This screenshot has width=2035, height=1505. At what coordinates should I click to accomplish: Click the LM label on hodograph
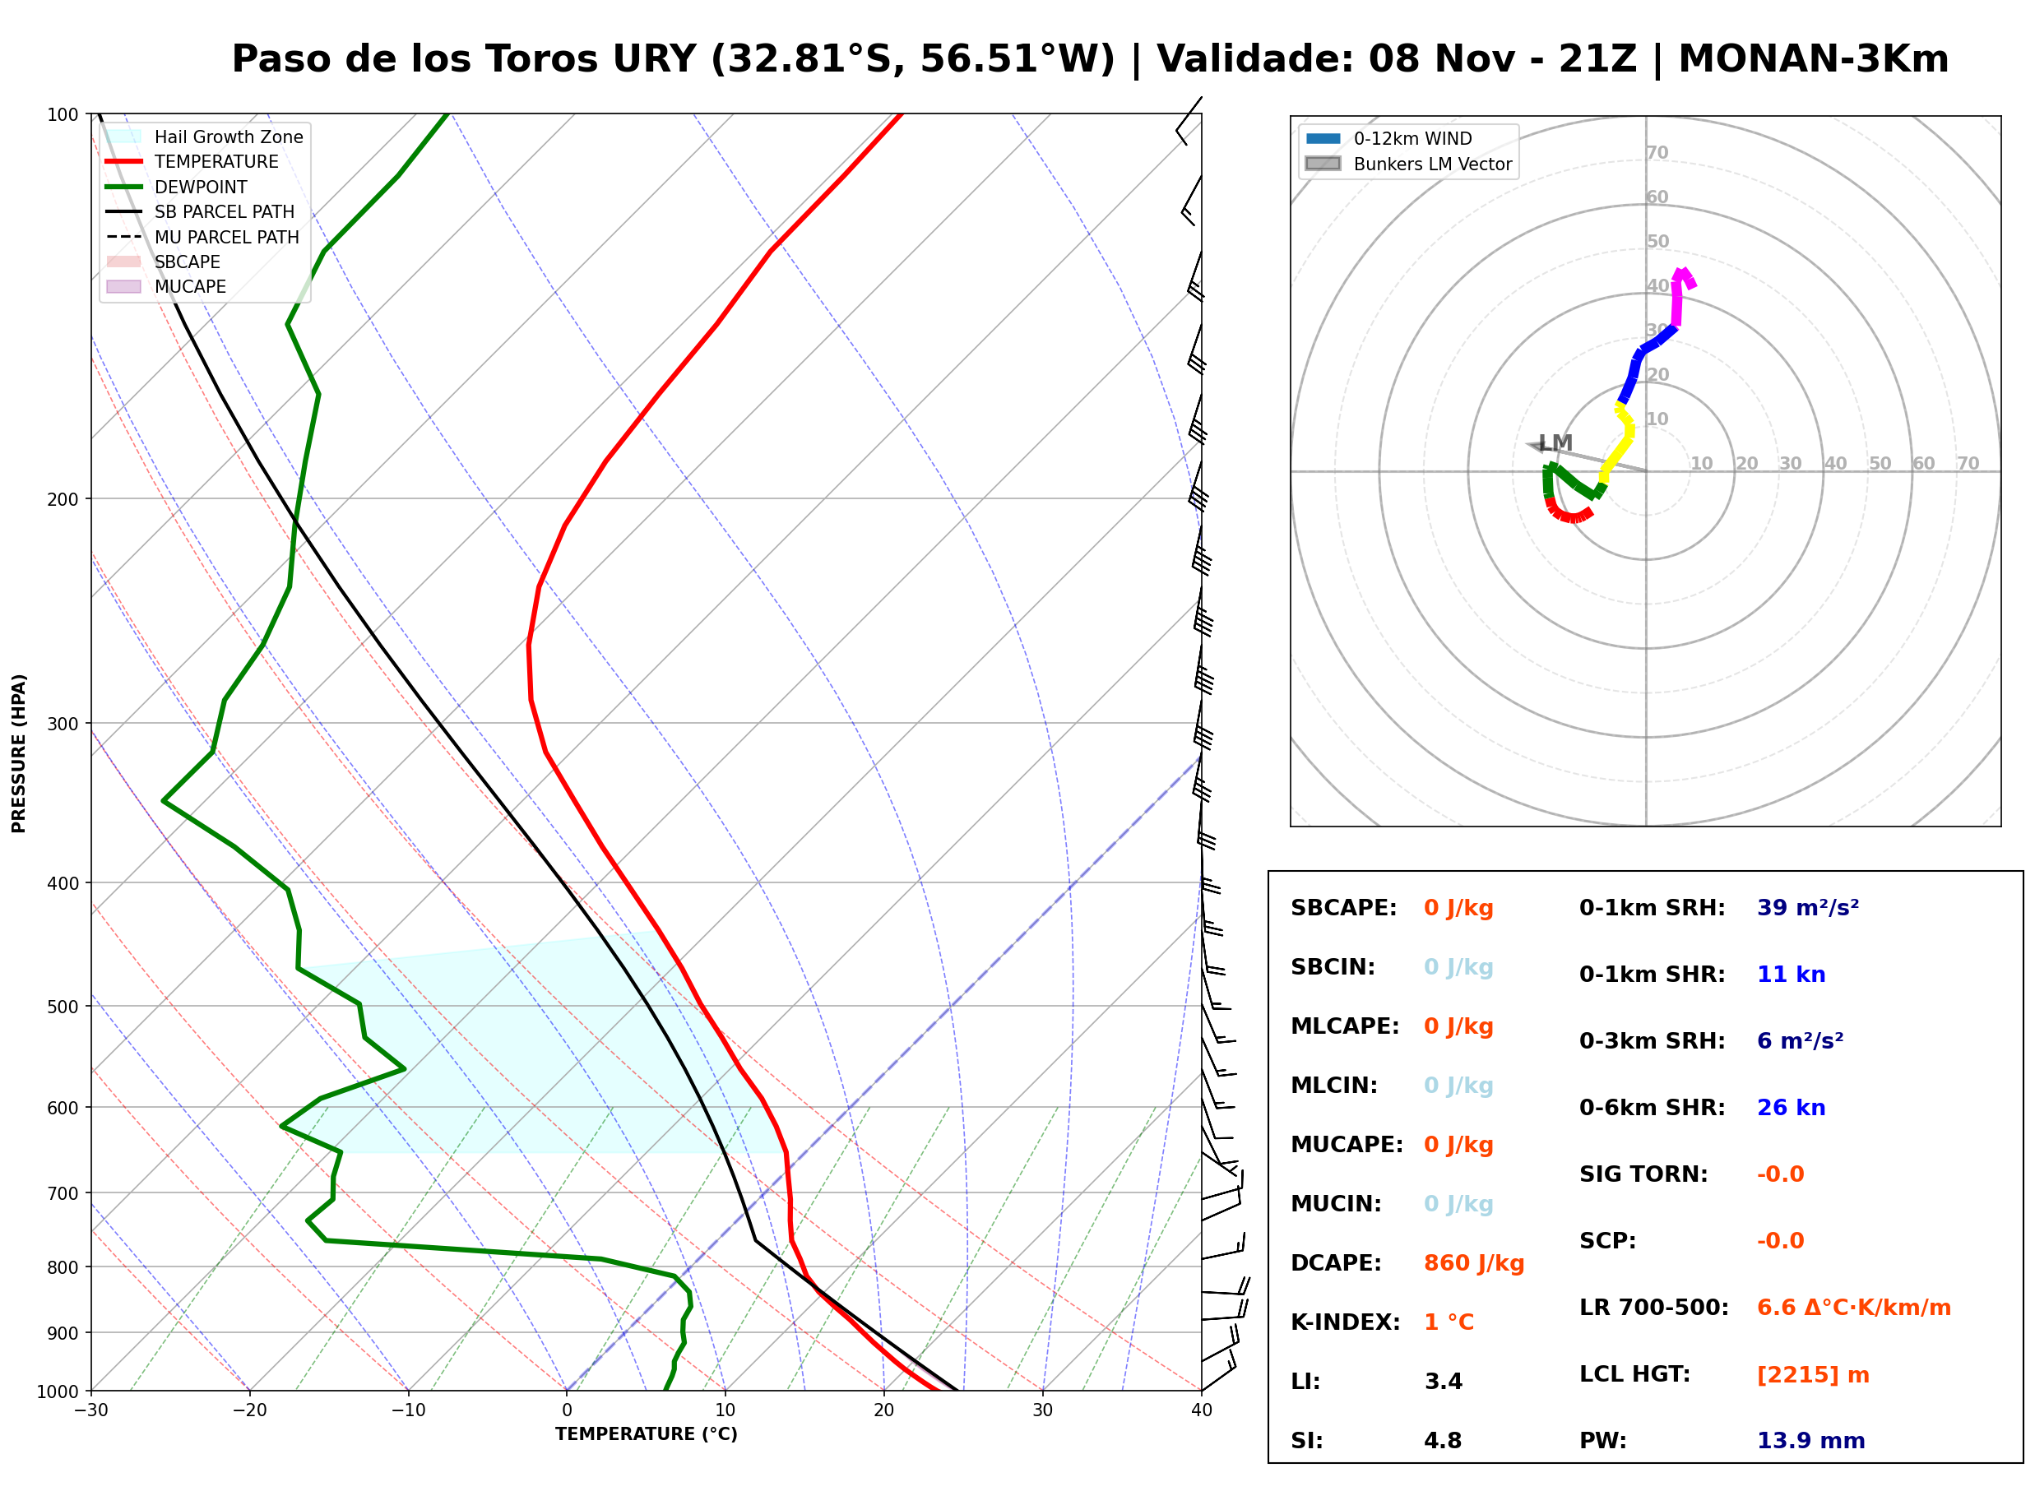click(1555, 442)
